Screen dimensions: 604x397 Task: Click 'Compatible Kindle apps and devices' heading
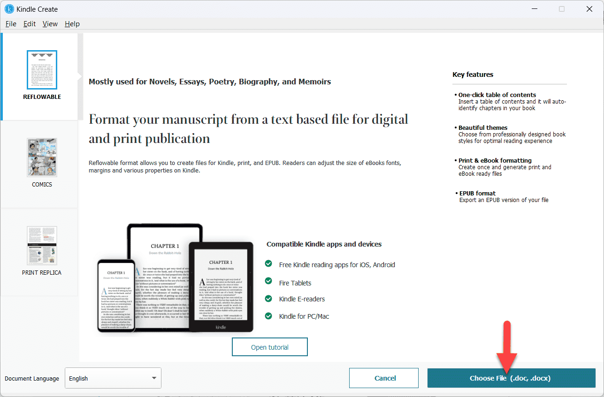(324, 244)
